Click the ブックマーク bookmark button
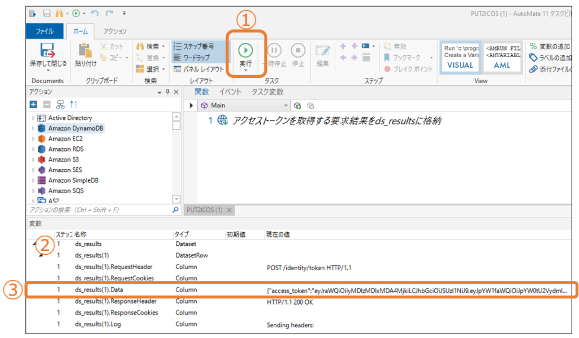Screen dimensions: 579x338 402,58
